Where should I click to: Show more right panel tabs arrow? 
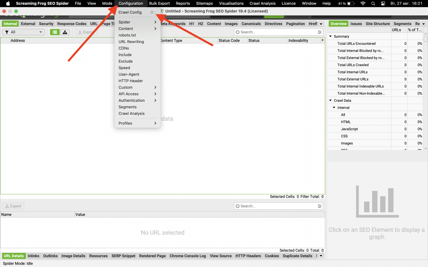pyautogui.click(x=424, y=24)
